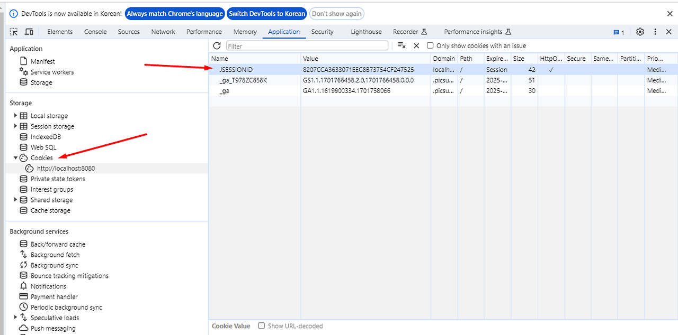Click the Cookies cookie icon

point(23,157)
